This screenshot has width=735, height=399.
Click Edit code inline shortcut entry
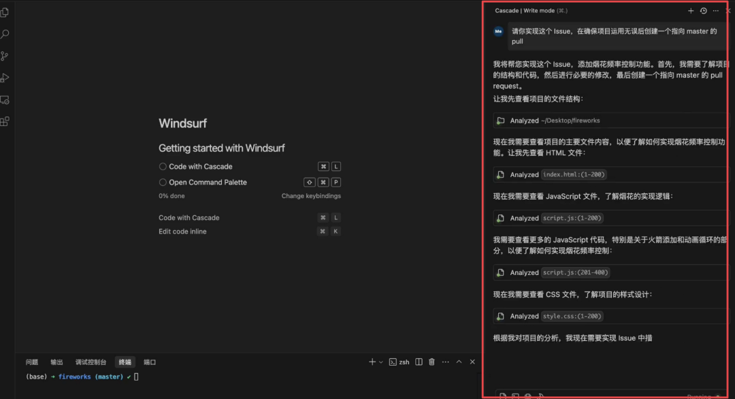[x=182, y=232]
